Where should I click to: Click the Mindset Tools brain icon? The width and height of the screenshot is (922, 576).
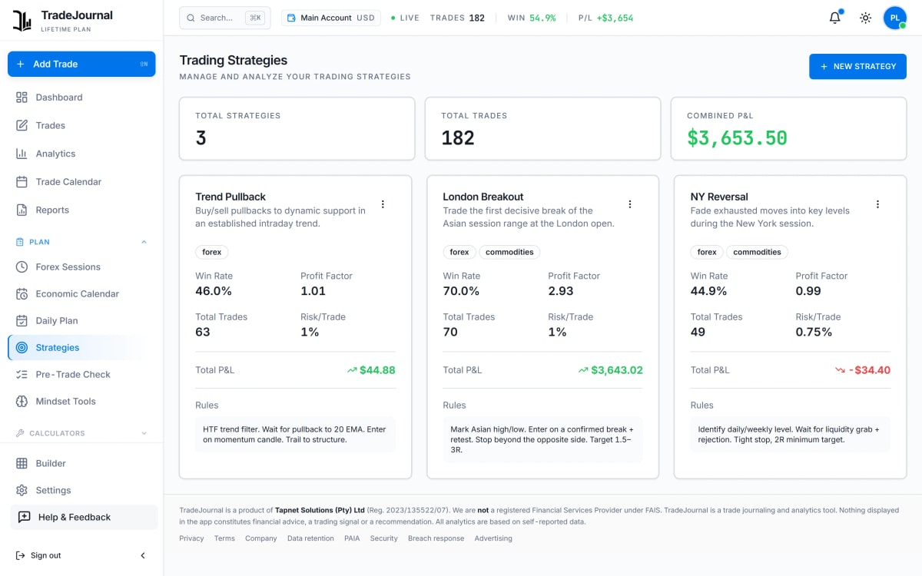(22, 401)
